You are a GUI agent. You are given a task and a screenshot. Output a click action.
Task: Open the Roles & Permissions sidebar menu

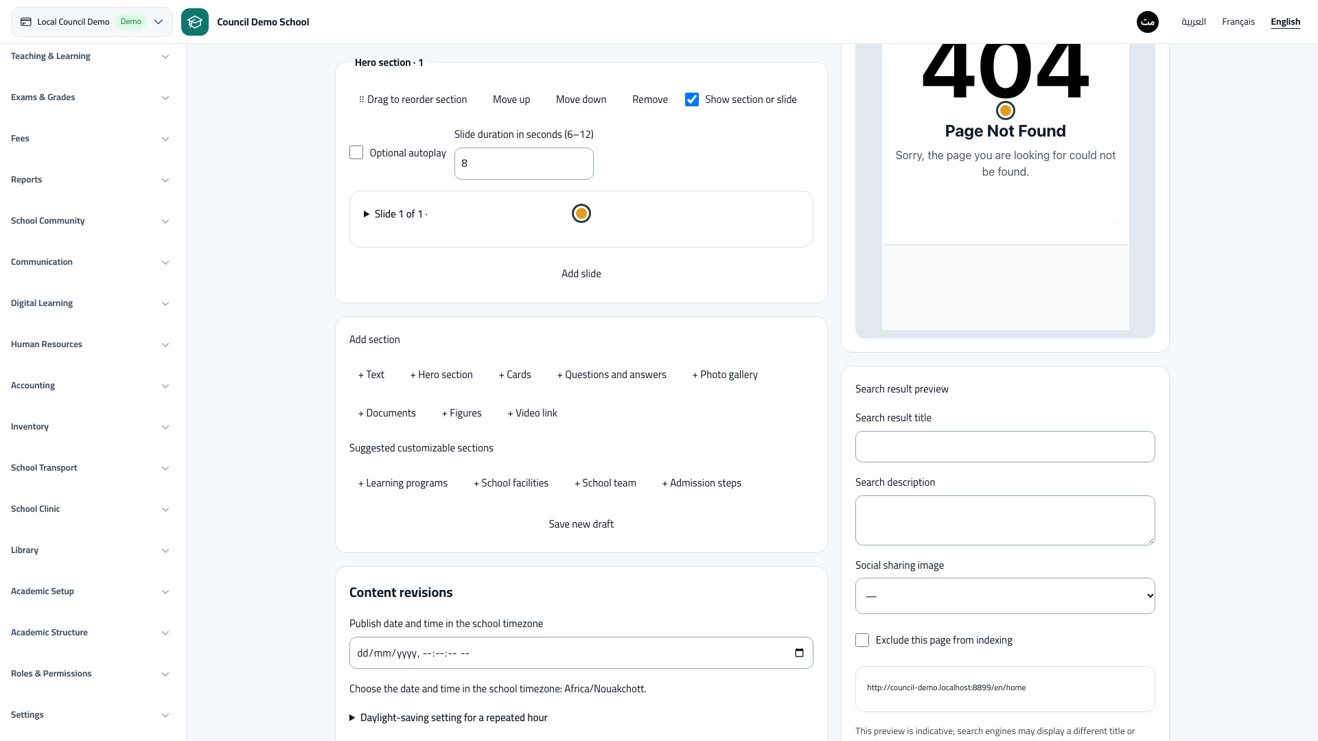(x=90, y=674)
